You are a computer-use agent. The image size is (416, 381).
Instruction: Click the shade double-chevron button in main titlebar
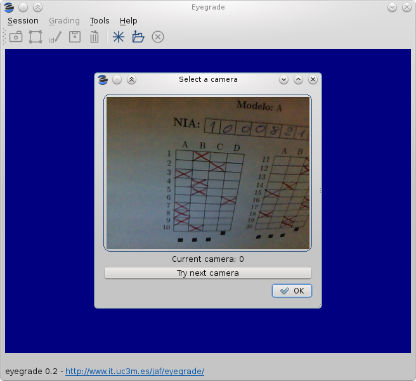[x=37, y=8]
